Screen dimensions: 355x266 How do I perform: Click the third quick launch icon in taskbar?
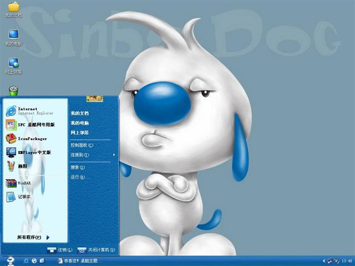click(x=42, y=261)
